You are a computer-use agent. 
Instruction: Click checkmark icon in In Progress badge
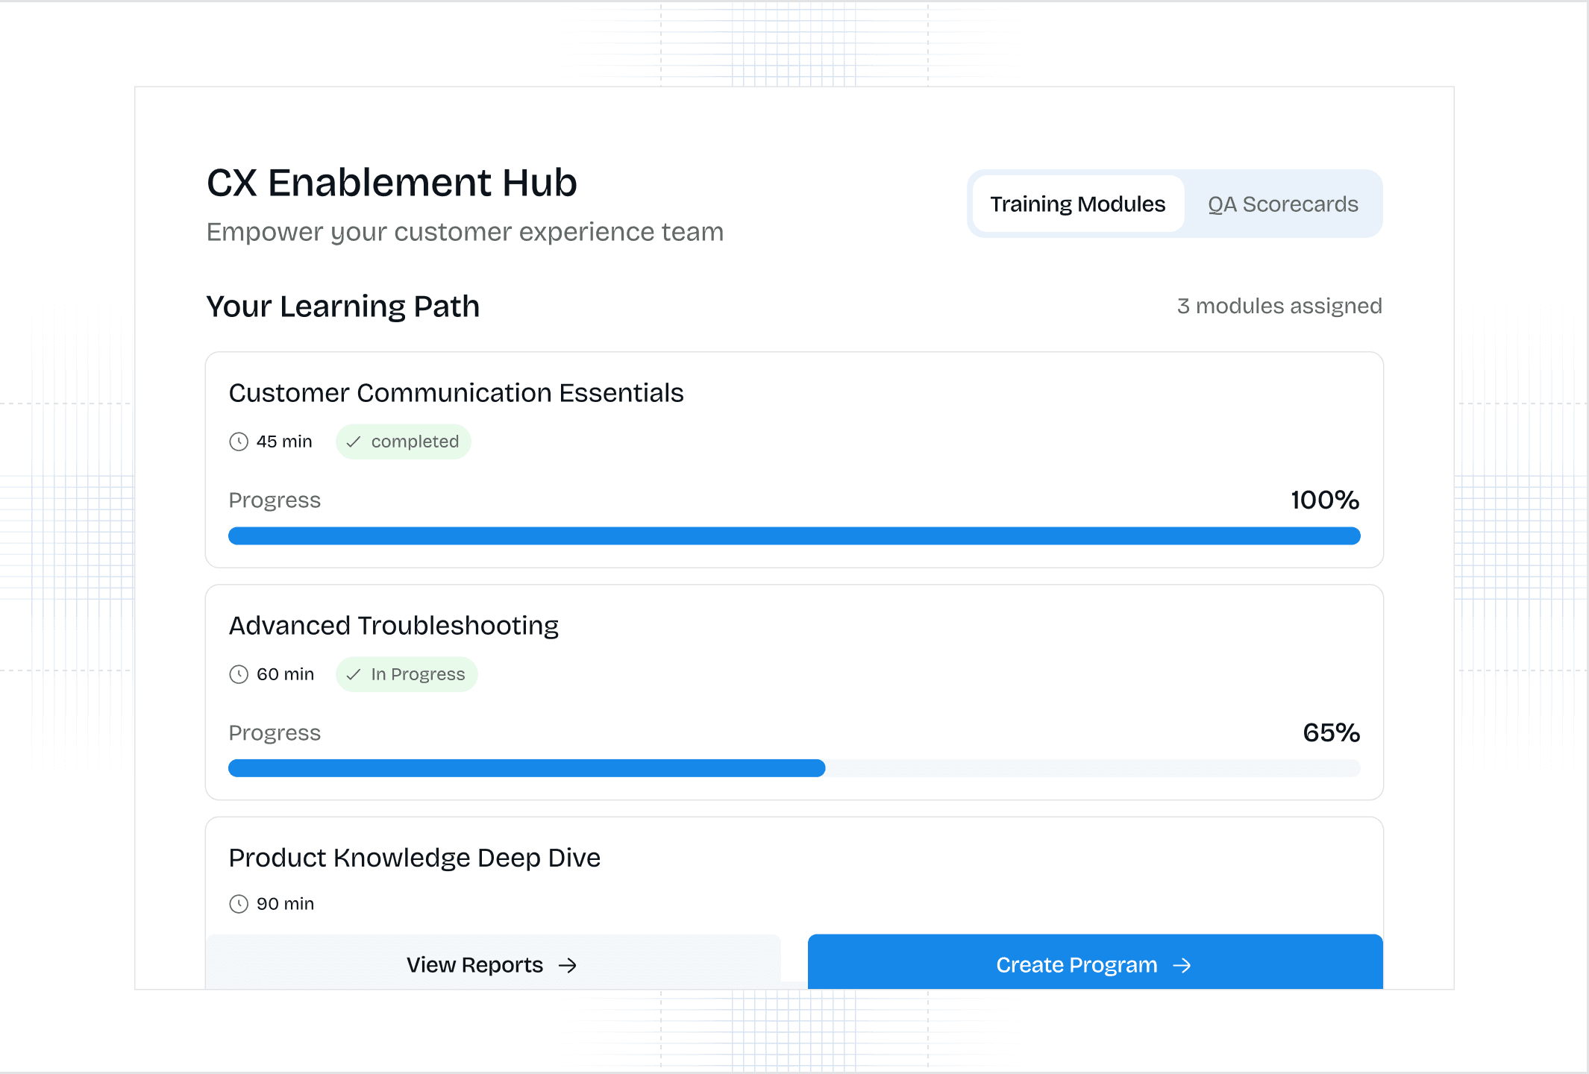[x=354, y=674]
